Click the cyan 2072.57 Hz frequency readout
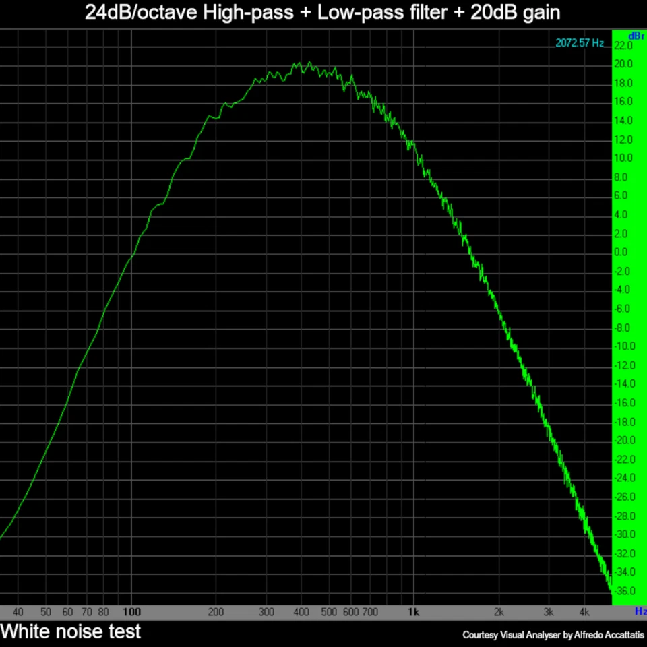Image resolution: width=647 pixels, height=647 pixels. (580, 41)
